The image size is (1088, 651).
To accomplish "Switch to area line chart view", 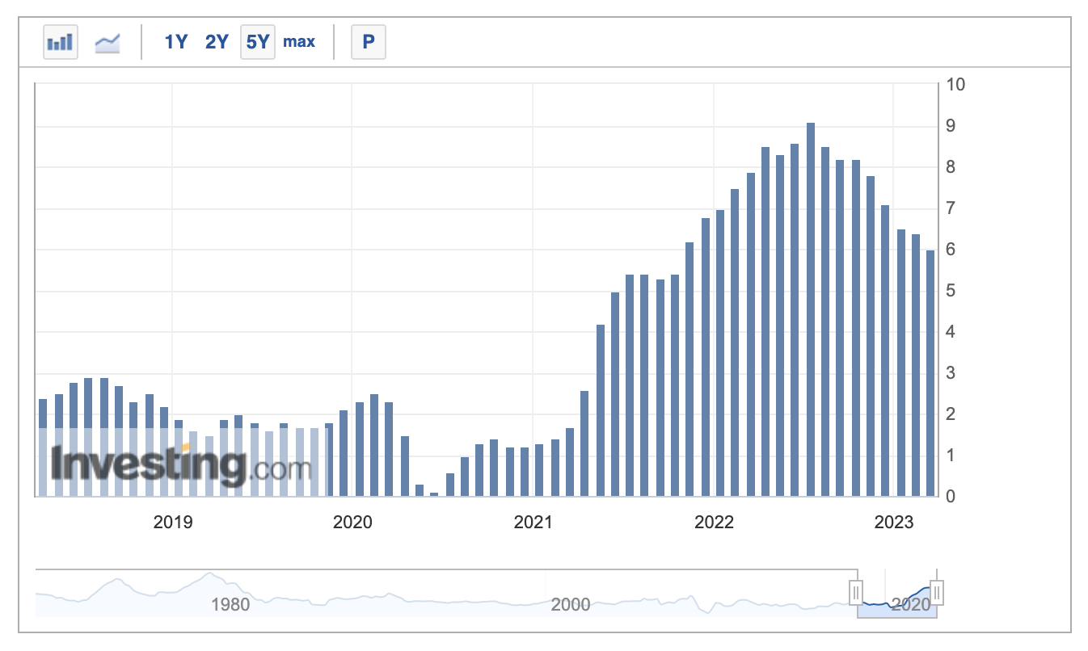I will click(108, 41).
